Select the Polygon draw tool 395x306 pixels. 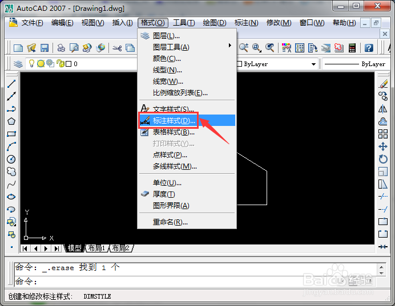click(11, 121)
